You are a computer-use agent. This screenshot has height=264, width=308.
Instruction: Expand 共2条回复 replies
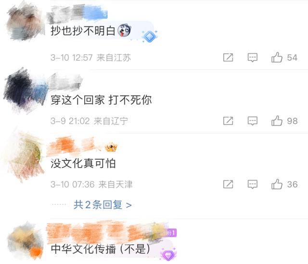(103, 205)
